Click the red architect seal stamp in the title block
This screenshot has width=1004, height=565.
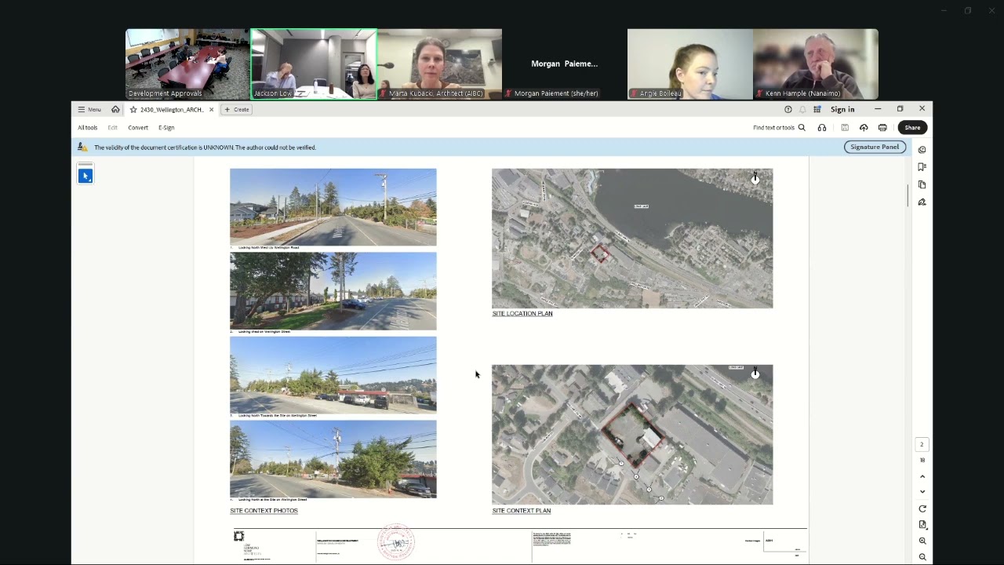(x=396, y=542)
